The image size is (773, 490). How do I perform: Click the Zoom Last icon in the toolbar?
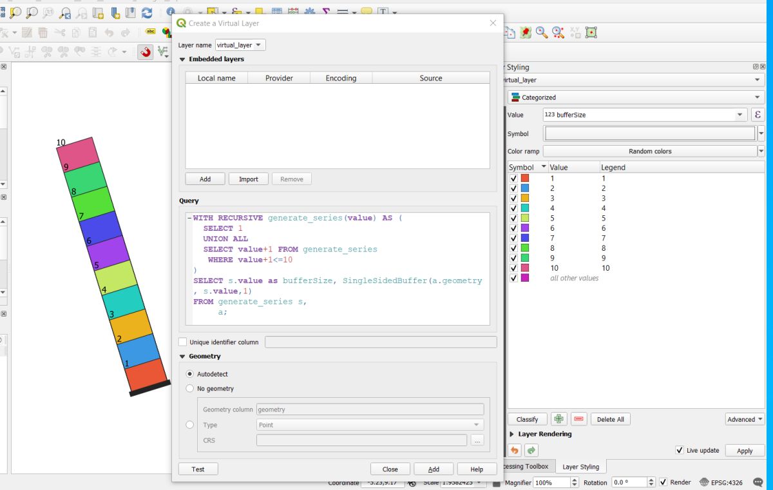(65, 12)
